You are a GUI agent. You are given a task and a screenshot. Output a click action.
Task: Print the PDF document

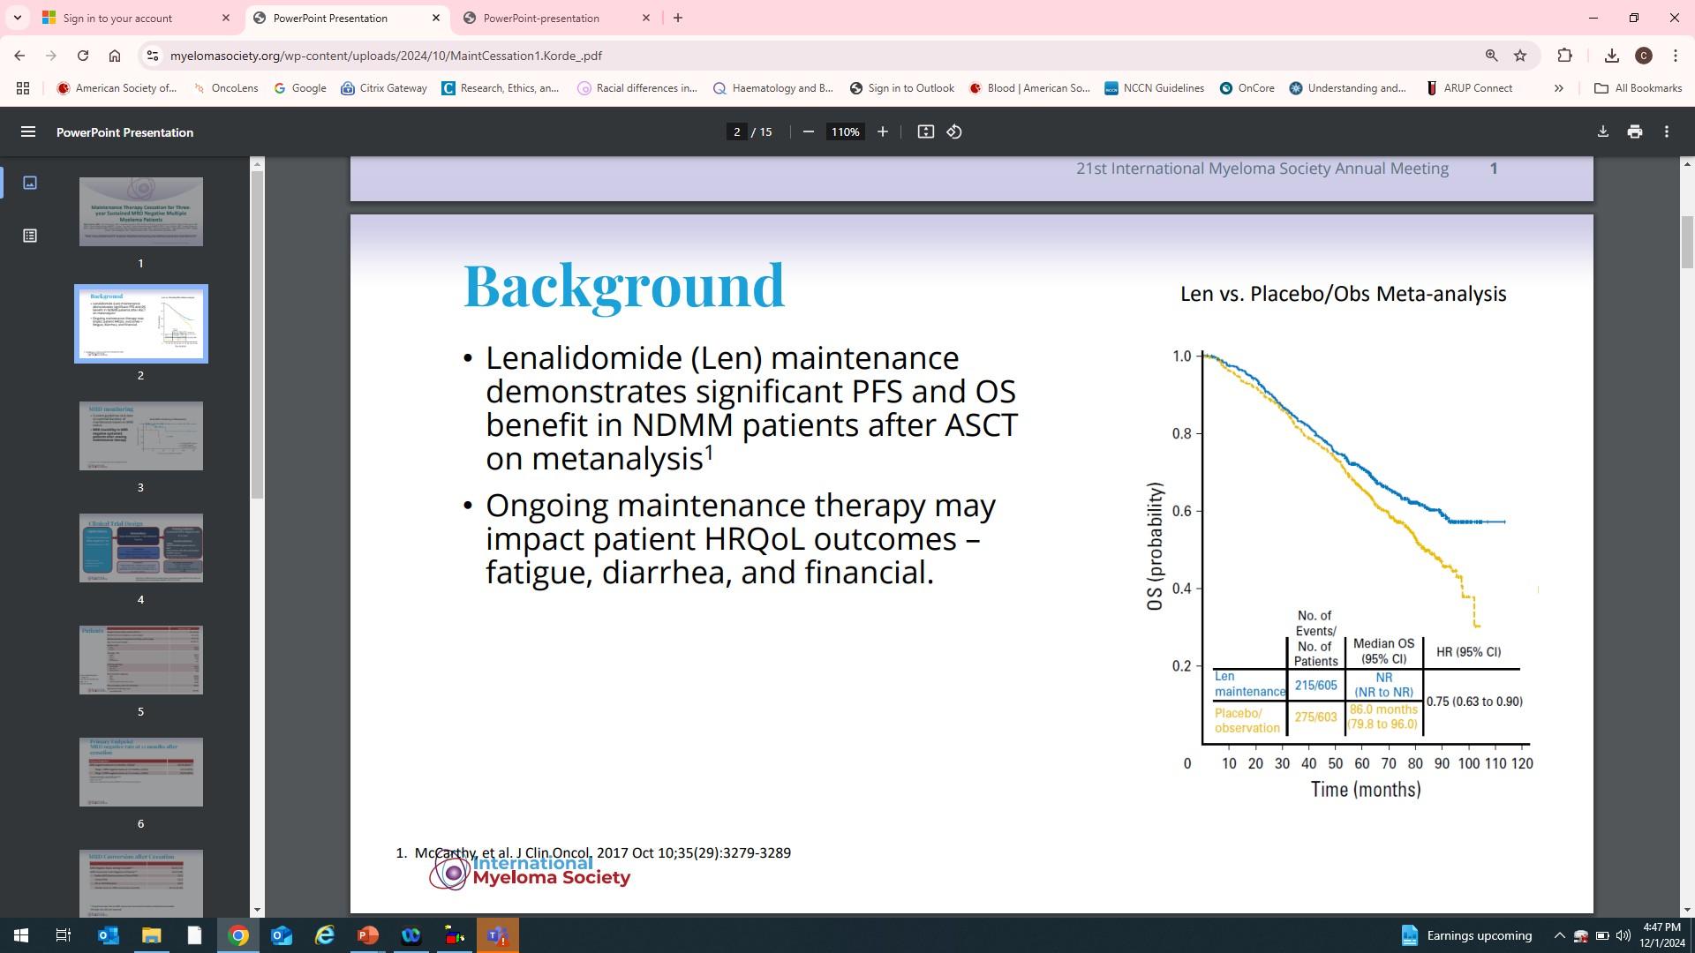click(x=1635, y=132)
